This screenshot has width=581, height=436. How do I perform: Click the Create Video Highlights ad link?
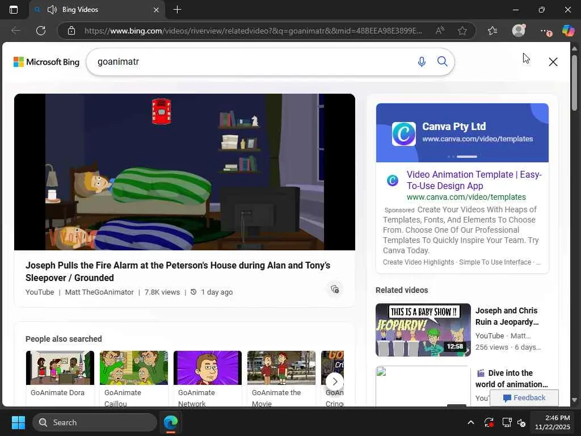point(418,262)
